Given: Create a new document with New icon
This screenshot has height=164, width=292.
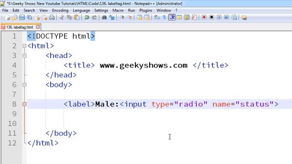Looking at the screenshot, I should tap(7, 17).
